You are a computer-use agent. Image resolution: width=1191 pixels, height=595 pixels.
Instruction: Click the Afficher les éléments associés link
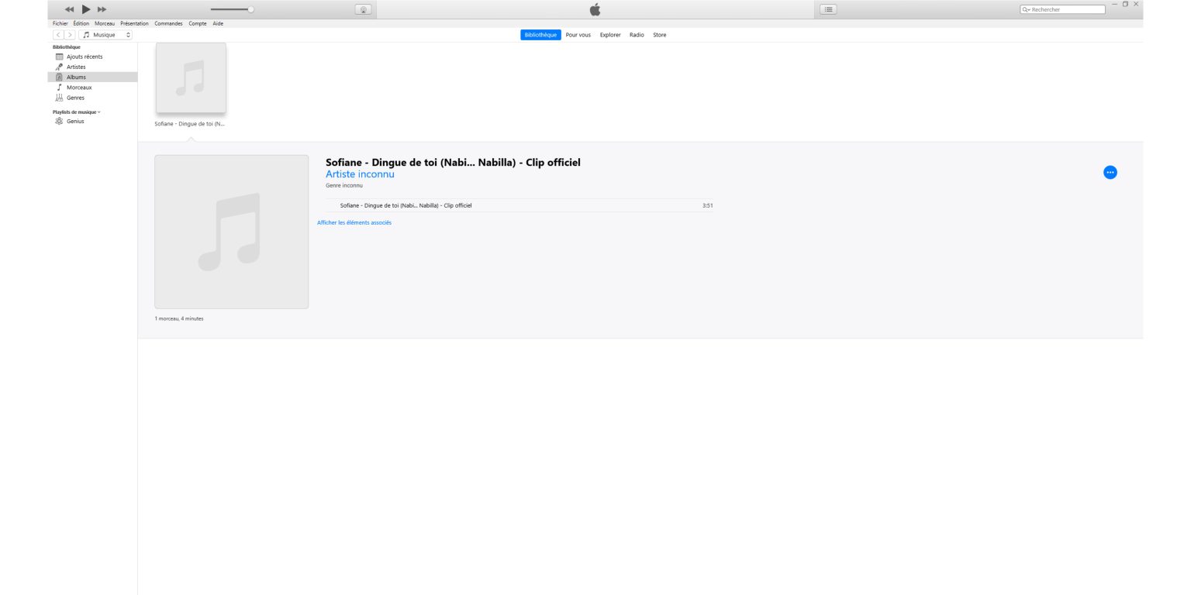click(x=354, y=223)
